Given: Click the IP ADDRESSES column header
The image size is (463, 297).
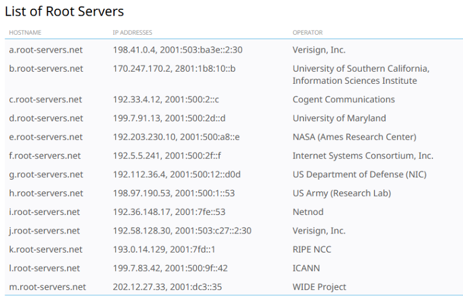Looking at the screenshot, I should tap(132, 32).
